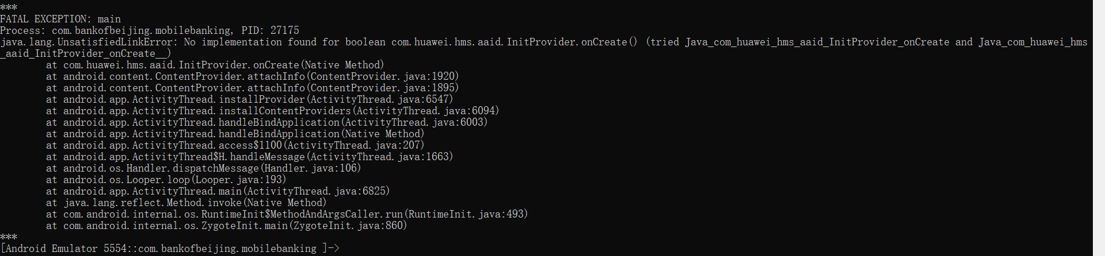The width and height of the screenshot is (1105, 256).
Task: Click the InitProvider.onCreate(Native Method) stack line
Action: [x=215, y=65]
